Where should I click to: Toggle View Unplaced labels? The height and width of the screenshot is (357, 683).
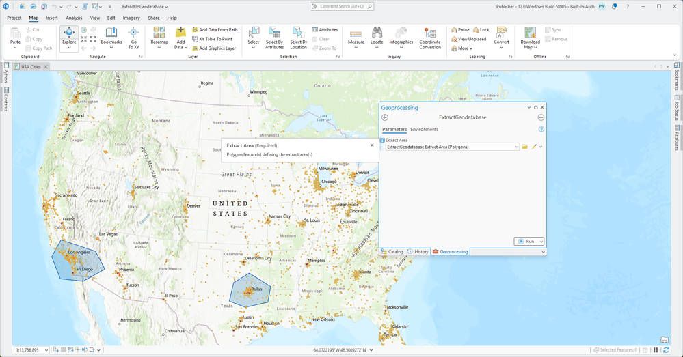(469, 39)
